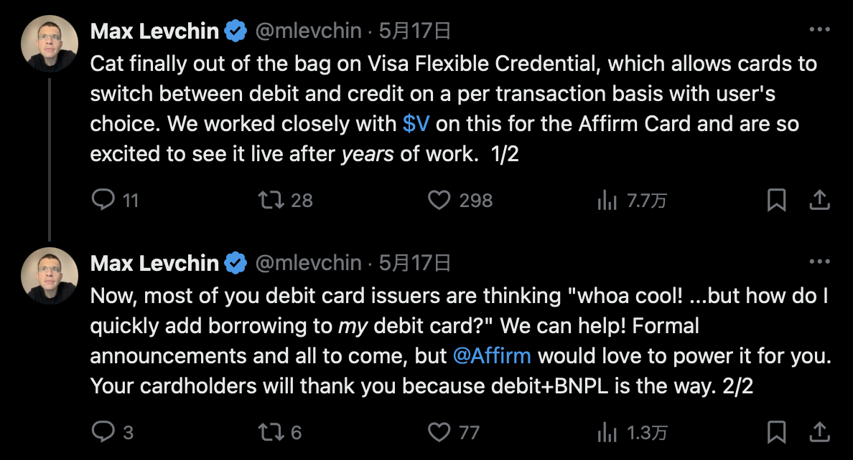853x460 pixels.
Task: Retweet the first tweet
Action: pos(274,201)
